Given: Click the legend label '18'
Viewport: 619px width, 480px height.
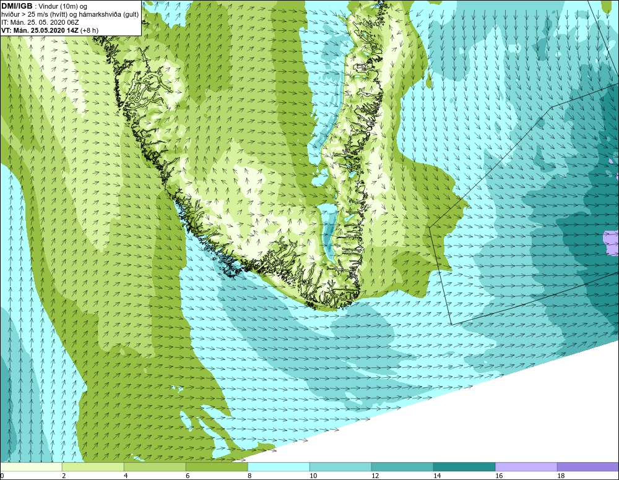Looking at the screenshot, I should point(561,476).
